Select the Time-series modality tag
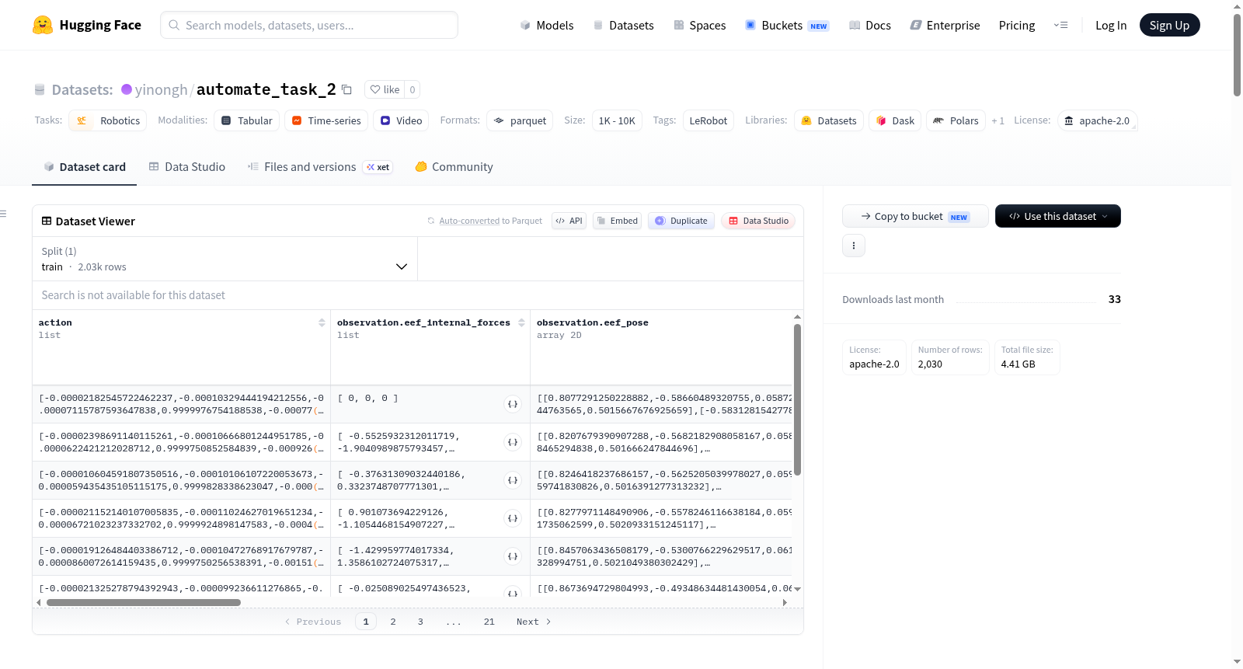This screenshot has height=669, width=1243. click(326, 120)
